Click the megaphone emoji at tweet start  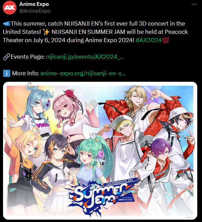click(7, 23)
